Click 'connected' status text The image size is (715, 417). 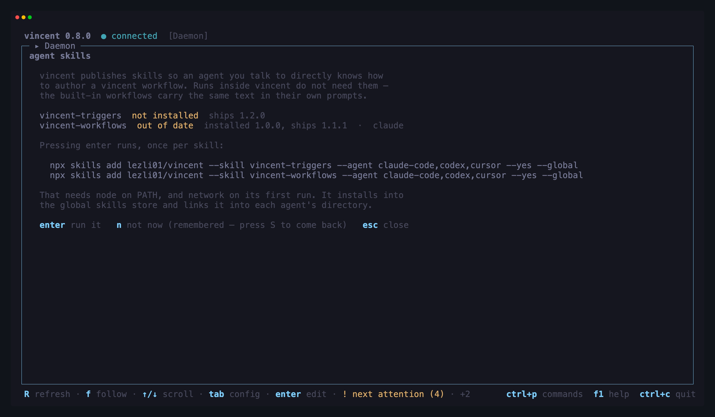pyautogui.click(x=134, y=36)
